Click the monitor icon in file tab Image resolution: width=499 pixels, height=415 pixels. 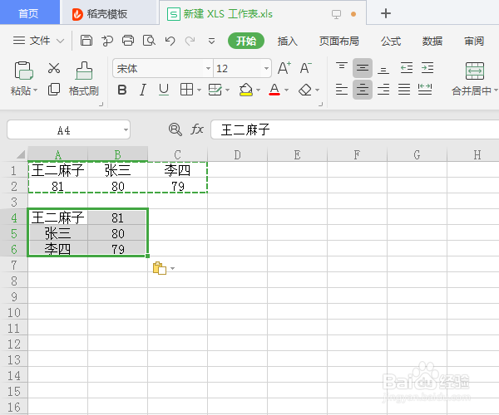pos(336,14)
